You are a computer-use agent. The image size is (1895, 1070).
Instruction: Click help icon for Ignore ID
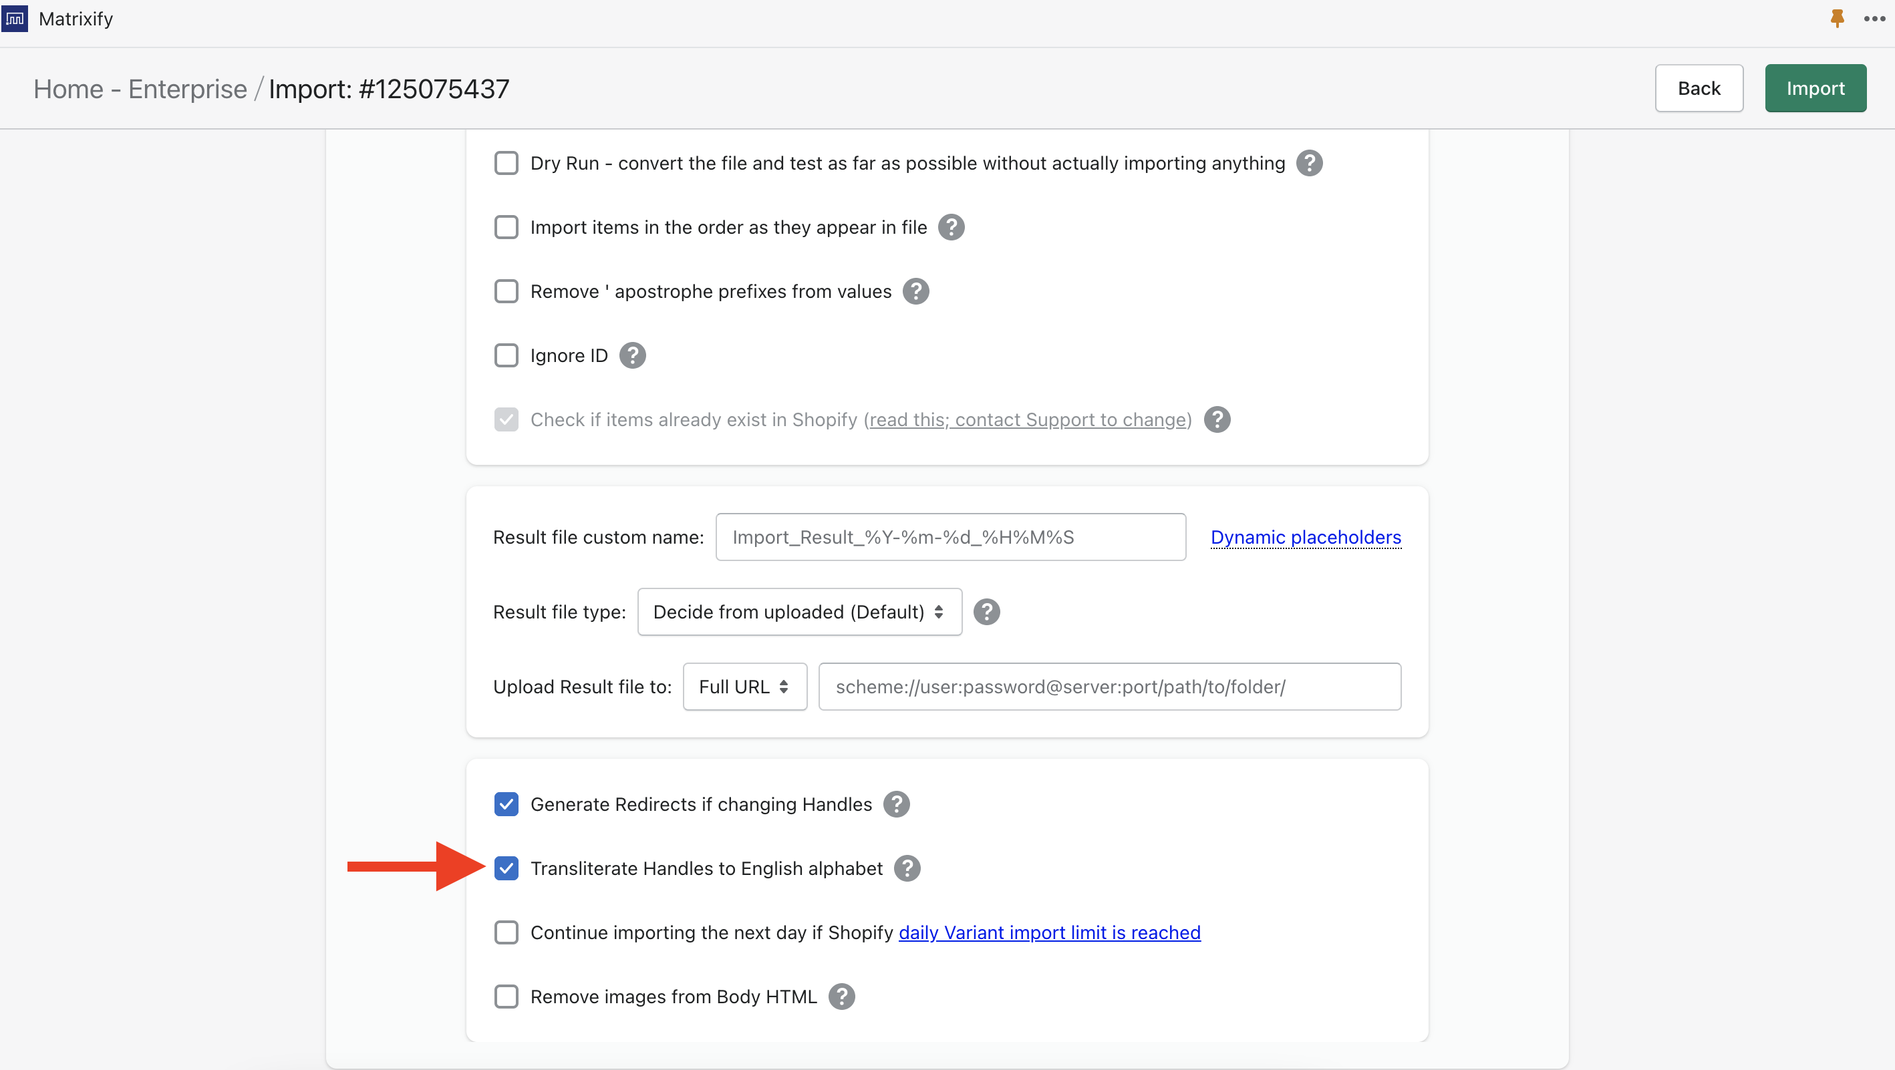pyautogui.click(x=632, y=356)
